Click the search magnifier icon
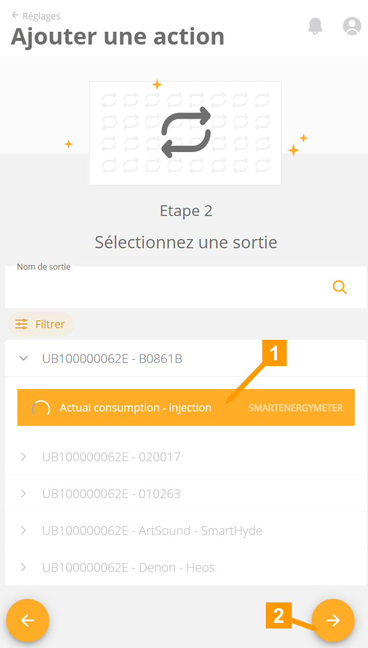The image size is (368, 648). click(340, 287)
